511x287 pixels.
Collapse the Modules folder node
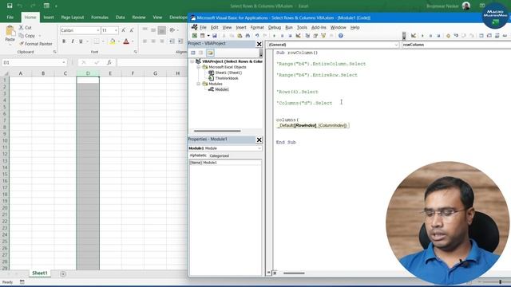tap(198, 84)
